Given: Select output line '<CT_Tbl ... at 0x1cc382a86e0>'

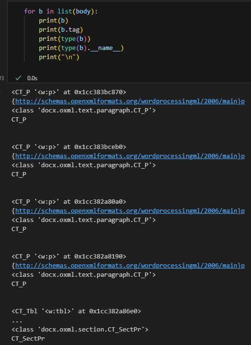Looking at the screenshot, I should 76,311.
